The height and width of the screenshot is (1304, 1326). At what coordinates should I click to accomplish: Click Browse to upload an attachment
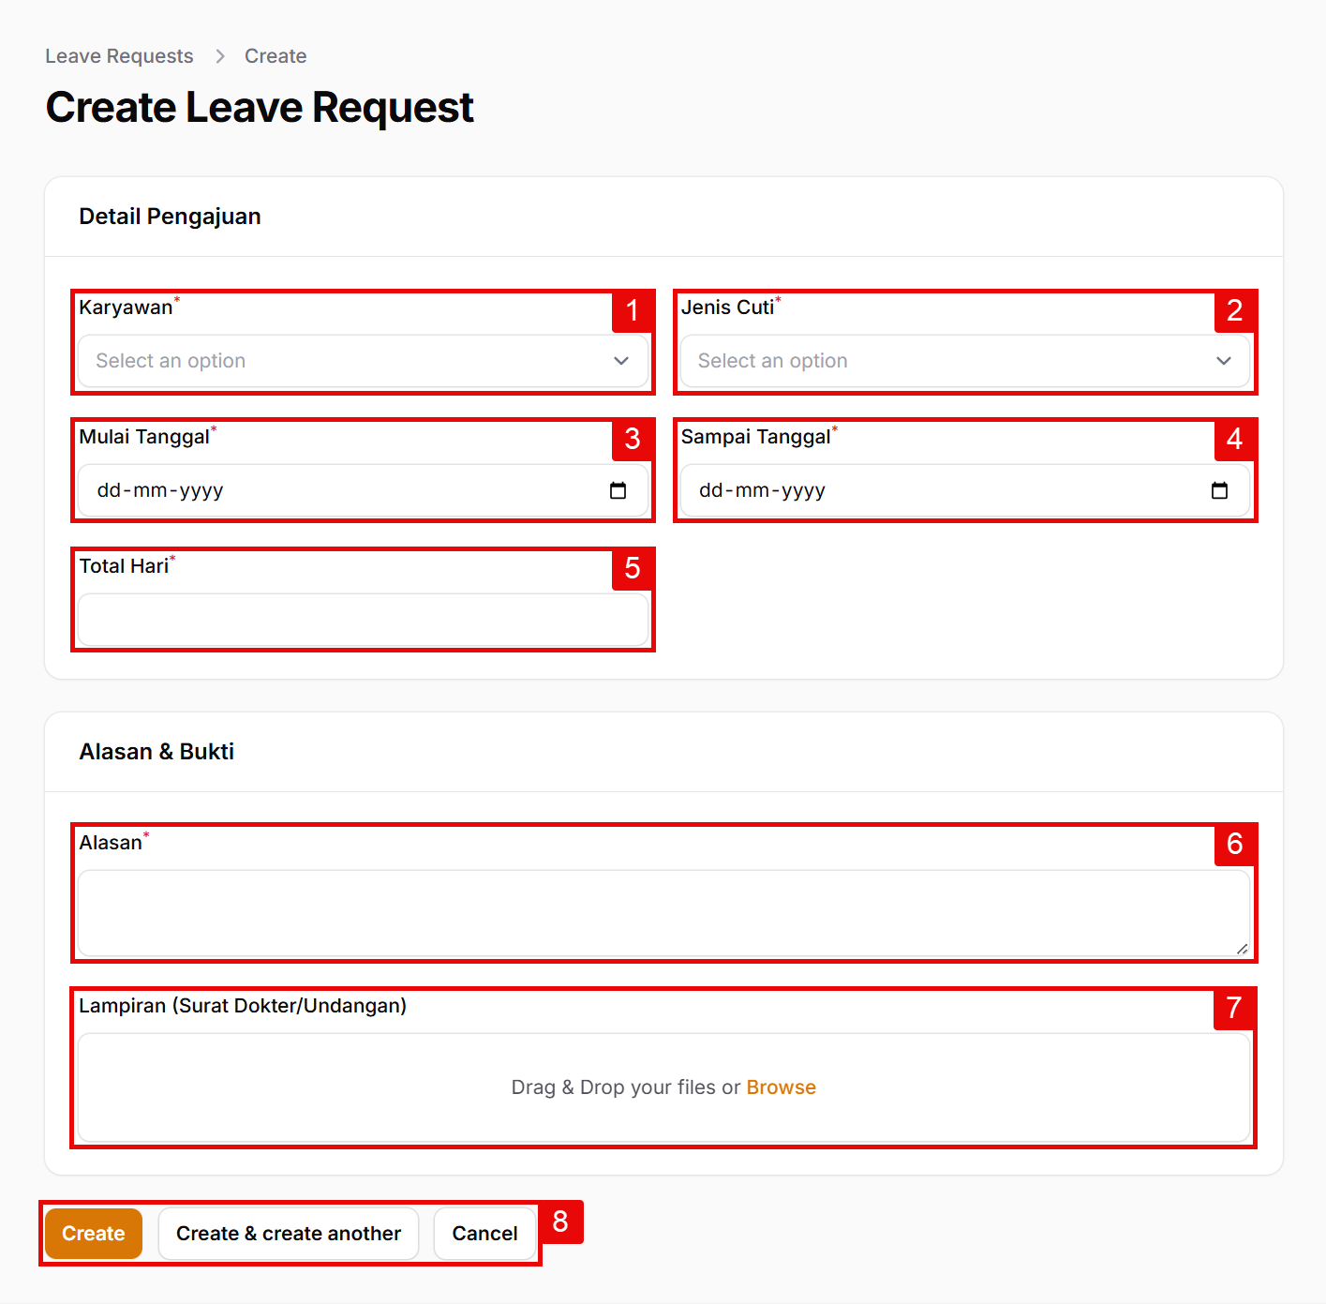[781, 1087]
